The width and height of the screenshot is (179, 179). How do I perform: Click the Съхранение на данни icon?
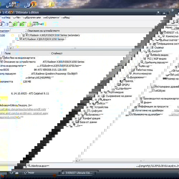point(103,96)
